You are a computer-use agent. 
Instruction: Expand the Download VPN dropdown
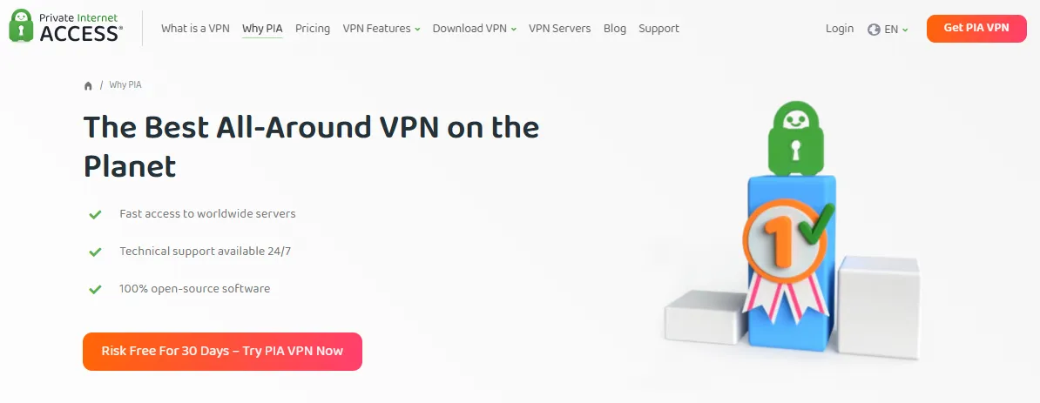point(474,29)
